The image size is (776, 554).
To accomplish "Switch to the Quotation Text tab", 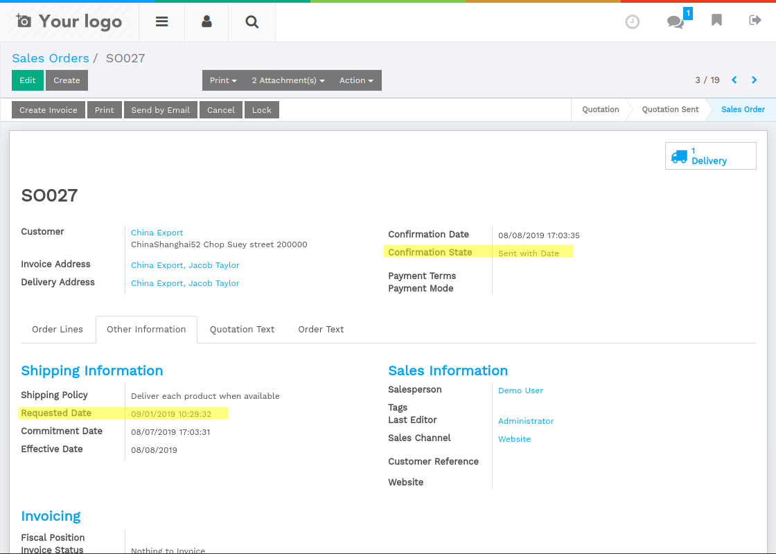I will tap(242, 329).
